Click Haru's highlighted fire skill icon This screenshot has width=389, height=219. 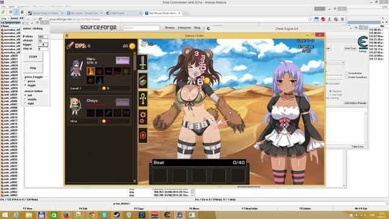click(x=91, y=71)
